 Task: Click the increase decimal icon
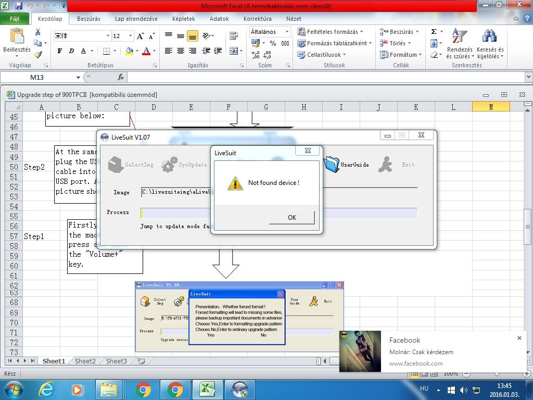pyautogui.click(x=256, y=55)
